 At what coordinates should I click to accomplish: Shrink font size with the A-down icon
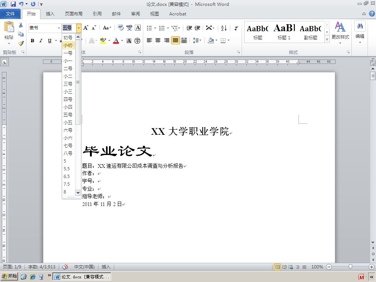(94, 28)
